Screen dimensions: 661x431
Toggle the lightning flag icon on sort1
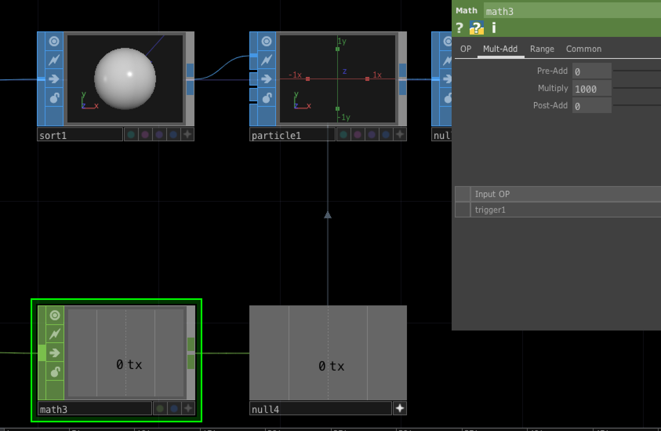[x=54, y=60]
